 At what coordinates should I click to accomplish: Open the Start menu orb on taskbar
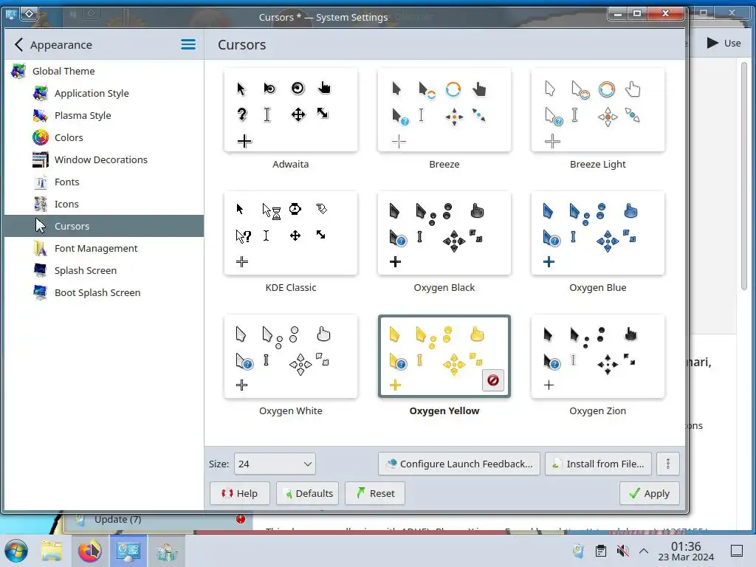[x=16, y=551]
